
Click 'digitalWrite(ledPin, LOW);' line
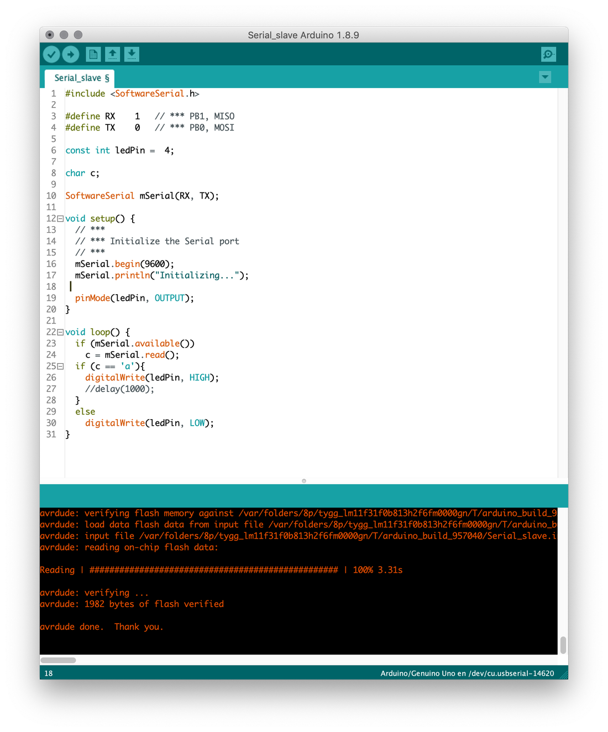149,423
